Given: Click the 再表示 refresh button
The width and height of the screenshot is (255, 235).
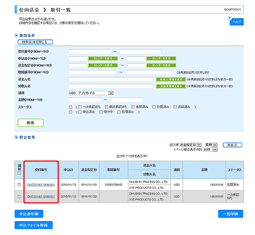Looking at the screenshot, I should (232, 145).
